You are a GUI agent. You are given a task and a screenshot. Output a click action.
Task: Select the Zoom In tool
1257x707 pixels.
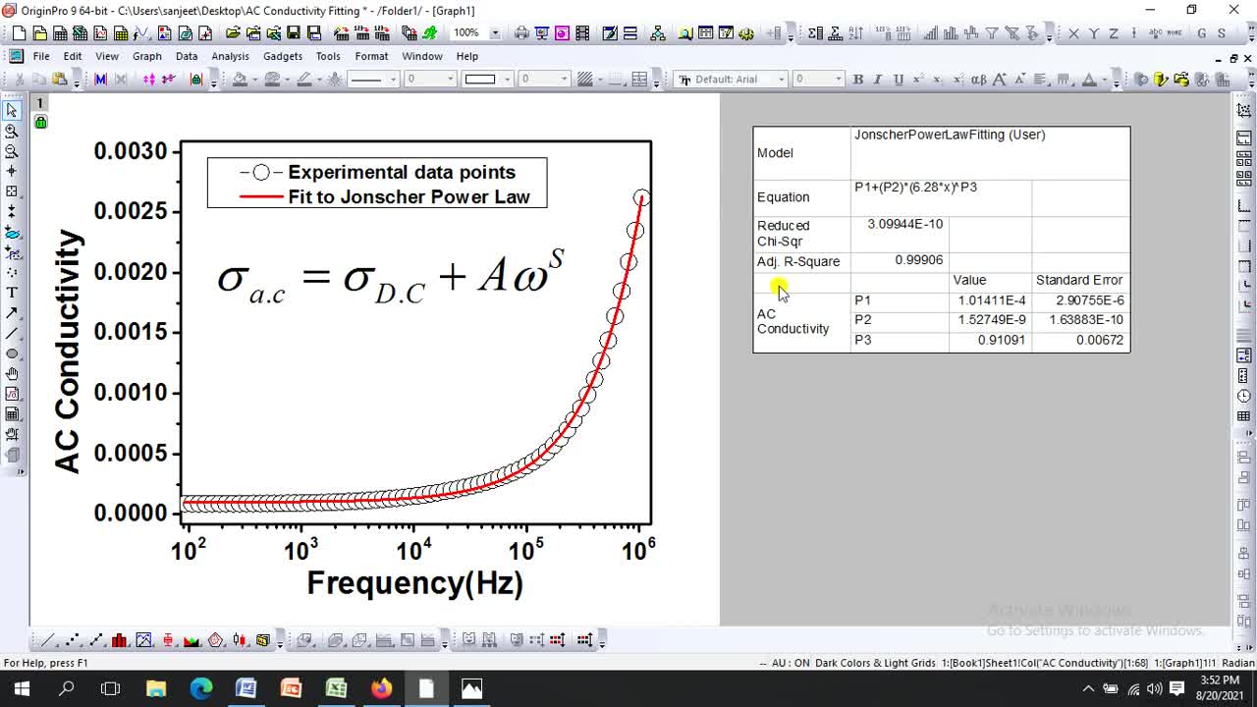click(x=12, y=131)
